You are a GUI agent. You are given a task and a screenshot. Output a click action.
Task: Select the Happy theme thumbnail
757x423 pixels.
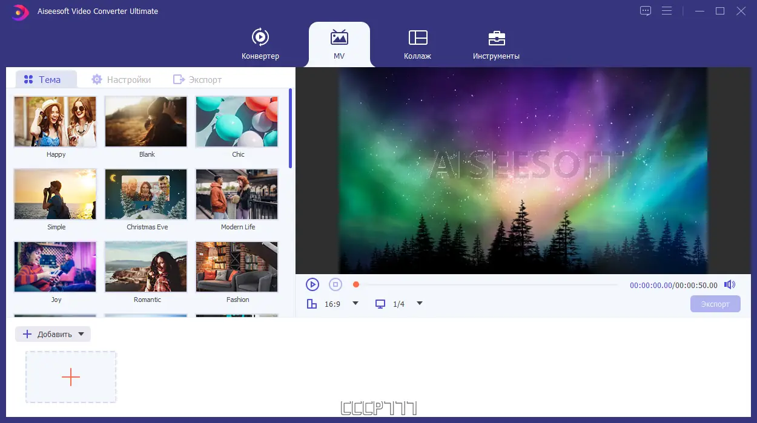tap(55, 122)
